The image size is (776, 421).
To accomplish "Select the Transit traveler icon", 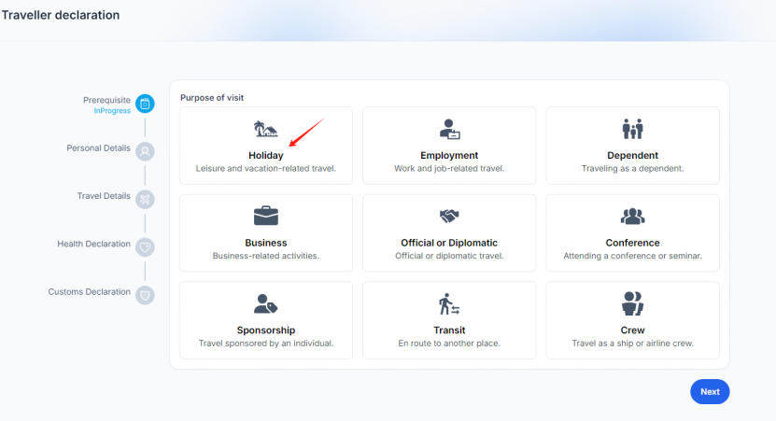I will (449, 304).
